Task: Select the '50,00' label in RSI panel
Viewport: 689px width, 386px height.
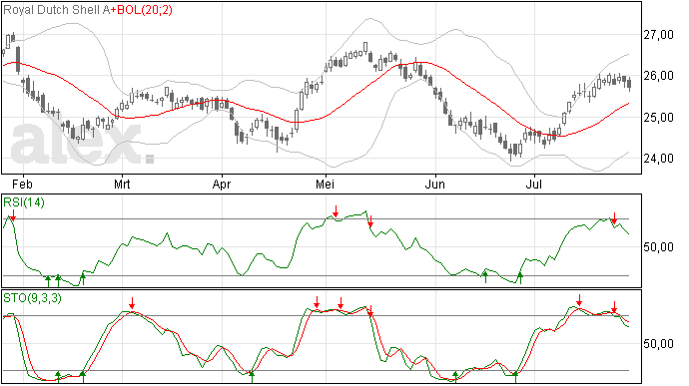Action: click(658, 247)
